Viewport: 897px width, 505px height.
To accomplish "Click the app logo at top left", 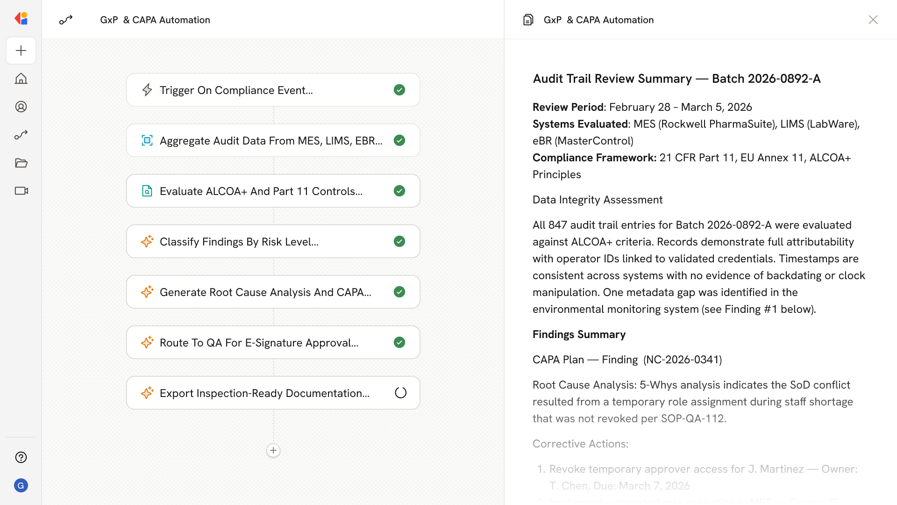I will [x=21, y=18].
